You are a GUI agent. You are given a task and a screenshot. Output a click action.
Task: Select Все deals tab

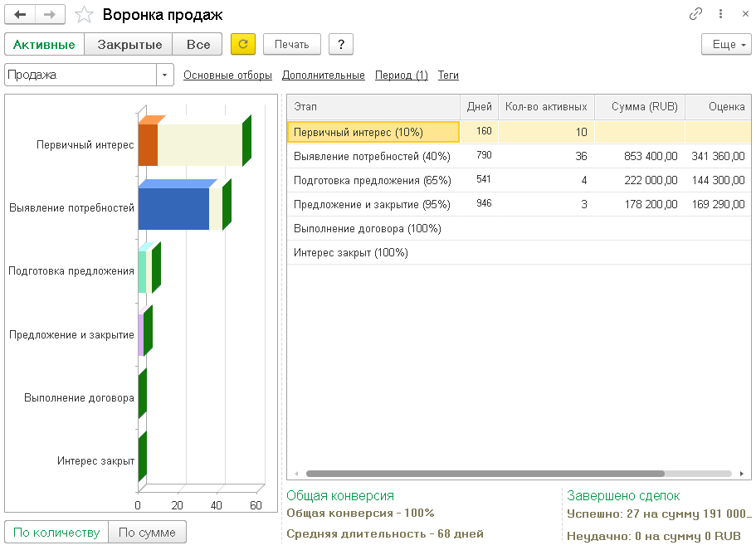click(198, 44)
